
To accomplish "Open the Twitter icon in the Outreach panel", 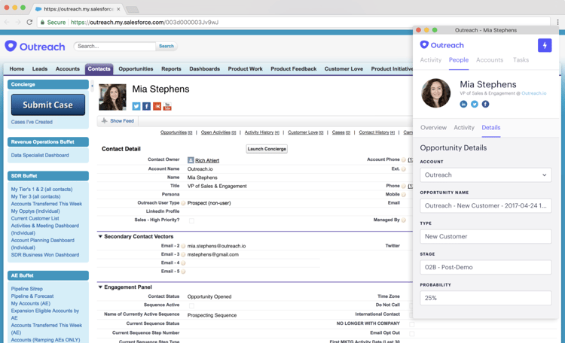I will click(x=474, y=104).
